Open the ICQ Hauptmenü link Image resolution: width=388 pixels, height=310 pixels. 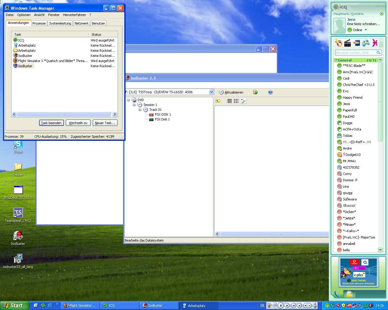341,14
